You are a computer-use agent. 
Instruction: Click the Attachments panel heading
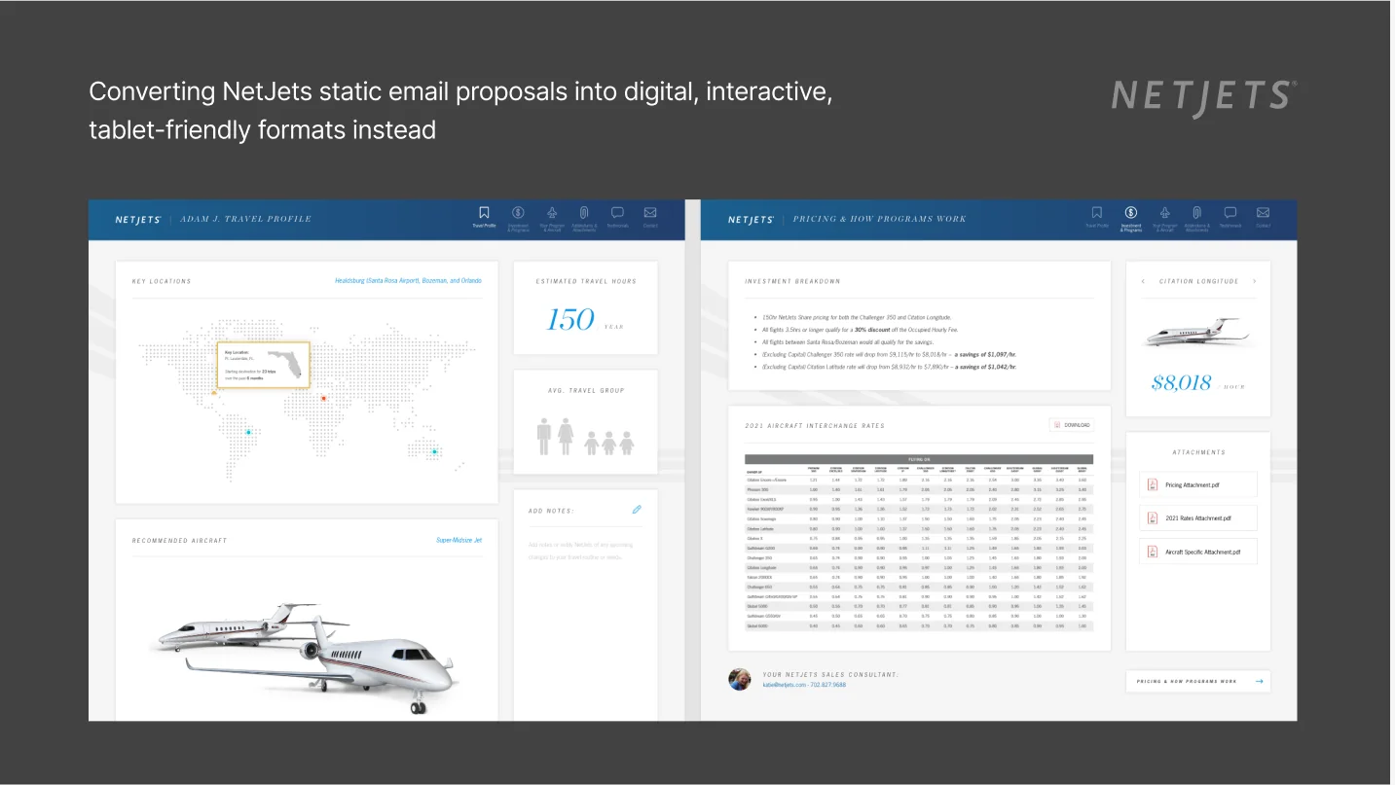tap(1198, 452)
